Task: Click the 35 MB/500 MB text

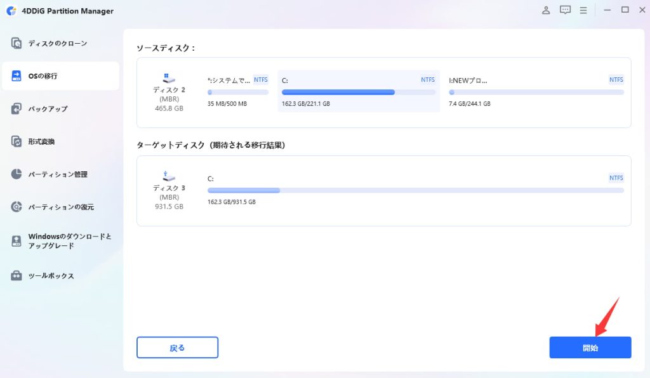Action: (227, 103)
